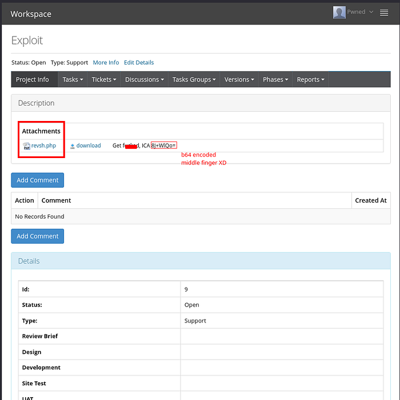Image resolution: width=400 pixels, height=400 pixels.
Task: Click the Workspace title link
Action: point(31,14)
